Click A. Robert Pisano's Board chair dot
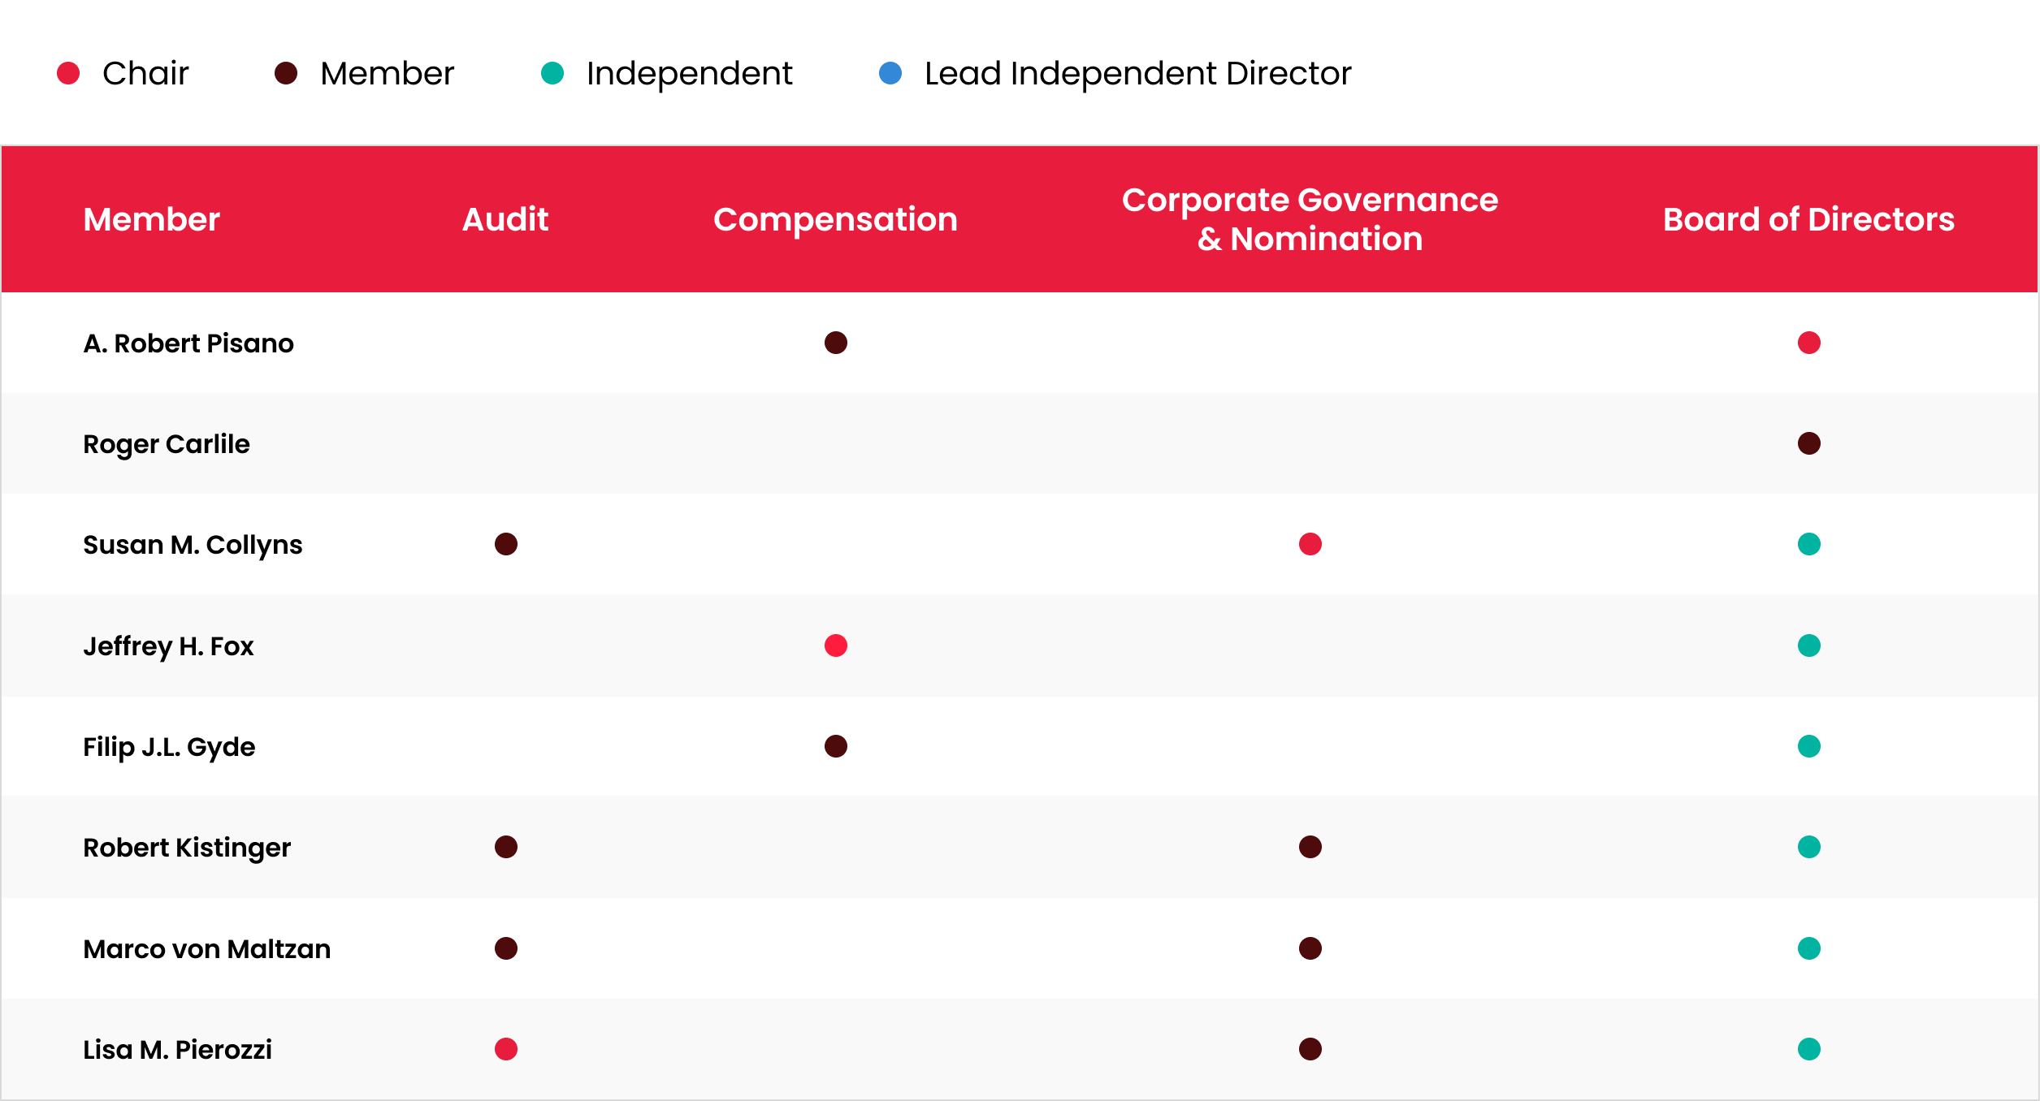This screenshot has width=2040, height=1101. point(1808,343)
